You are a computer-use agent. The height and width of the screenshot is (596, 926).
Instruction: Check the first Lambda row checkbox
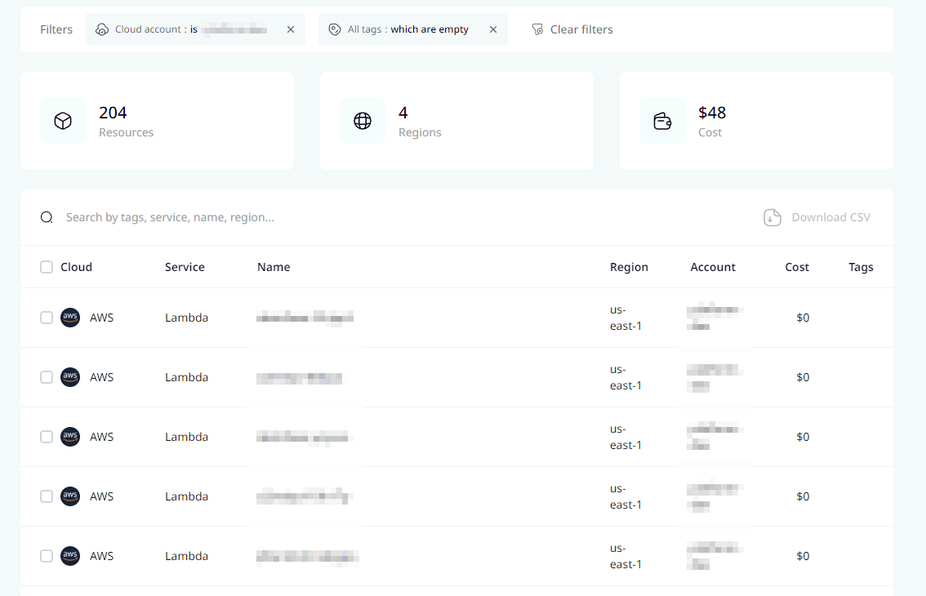[x=46, y=318]
